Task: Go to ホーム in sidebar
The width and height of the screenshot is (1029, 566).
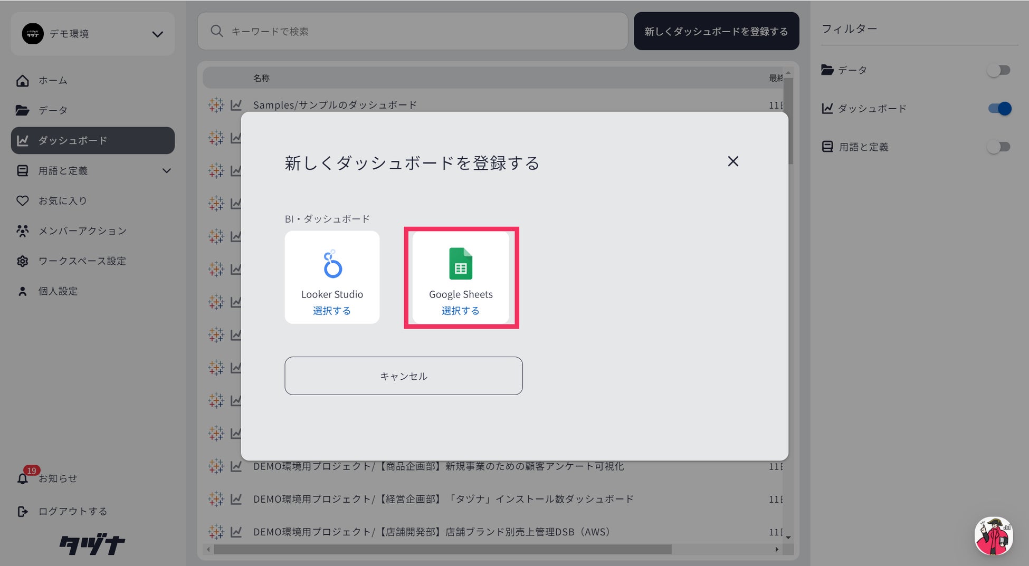Action: click(93, 80)
